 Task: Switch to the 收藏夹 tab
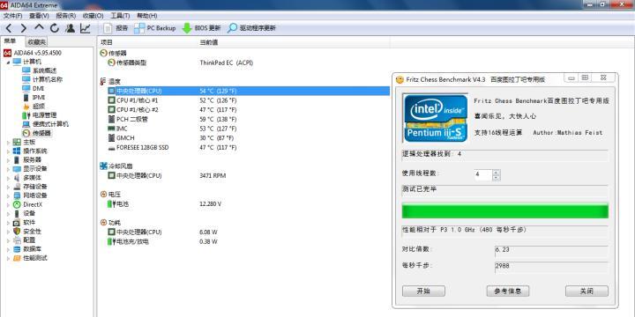coord(36,41)
